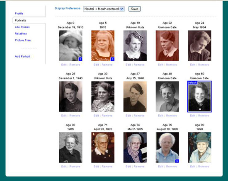The image size is (228, 181).
Task: Open the Display Preference dropdown
Action: (x=104, y=9)
